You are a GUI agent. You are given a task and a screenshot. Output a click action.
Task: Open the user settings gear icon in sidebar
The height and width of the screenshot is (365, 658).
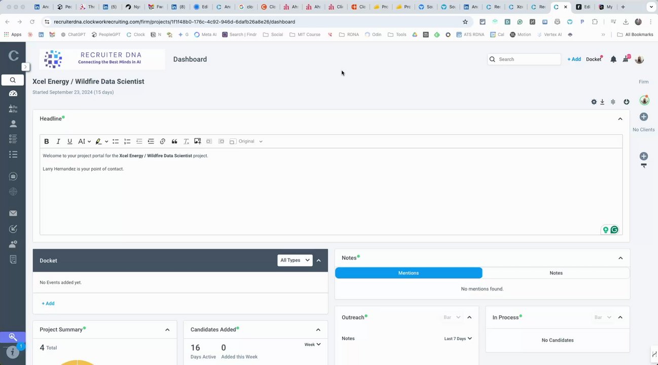(x=13, y=244)
